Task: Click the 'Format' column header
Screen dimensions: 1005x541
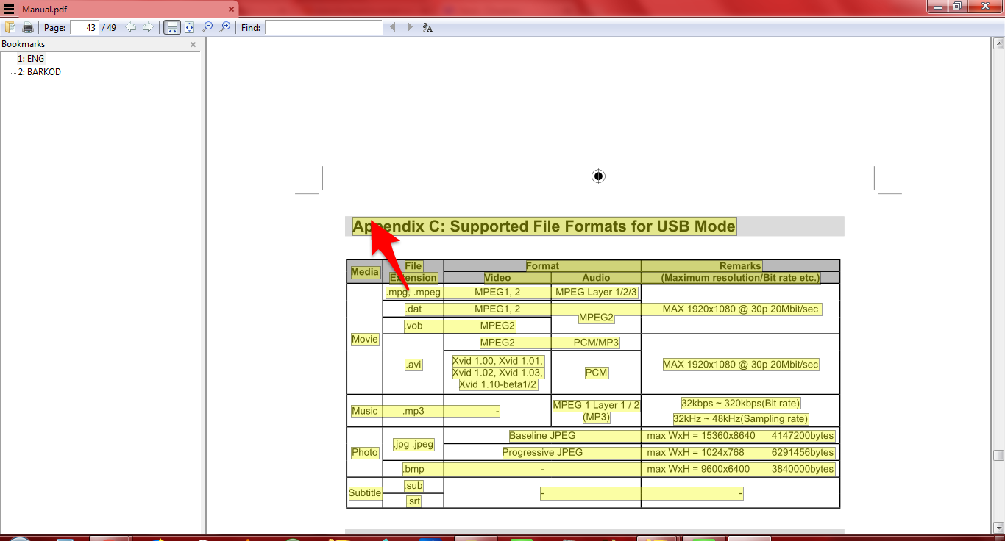Action: point(542,266)
